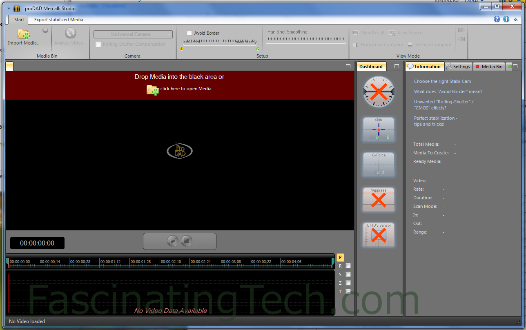Open the Unwanted Rolling-Shutter CMOS effects link
Image resolution: width=526 pixels, height=330 pixels.
(444, 105)
